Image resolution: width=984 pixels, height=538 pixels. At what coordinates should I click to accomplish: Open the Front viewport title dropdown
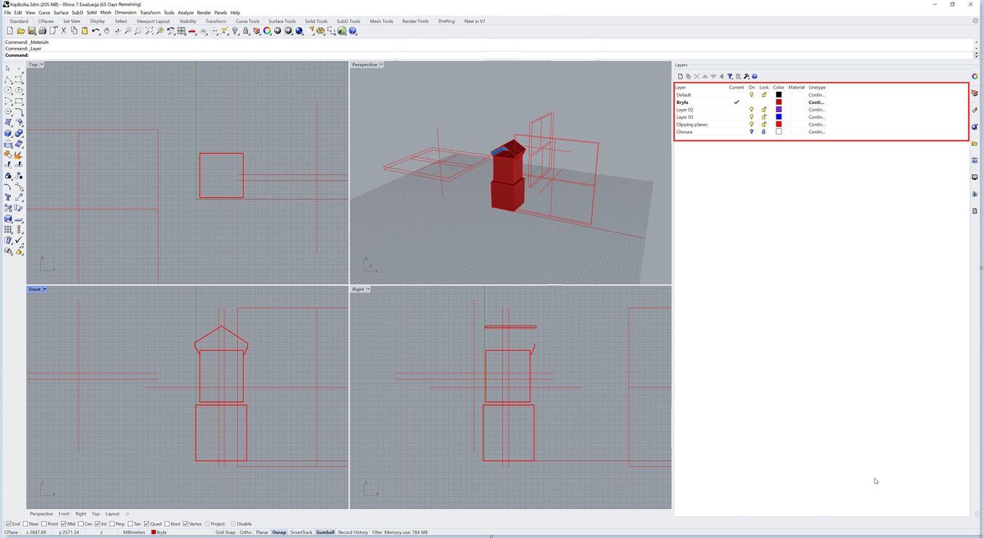(x=44, y=290)
